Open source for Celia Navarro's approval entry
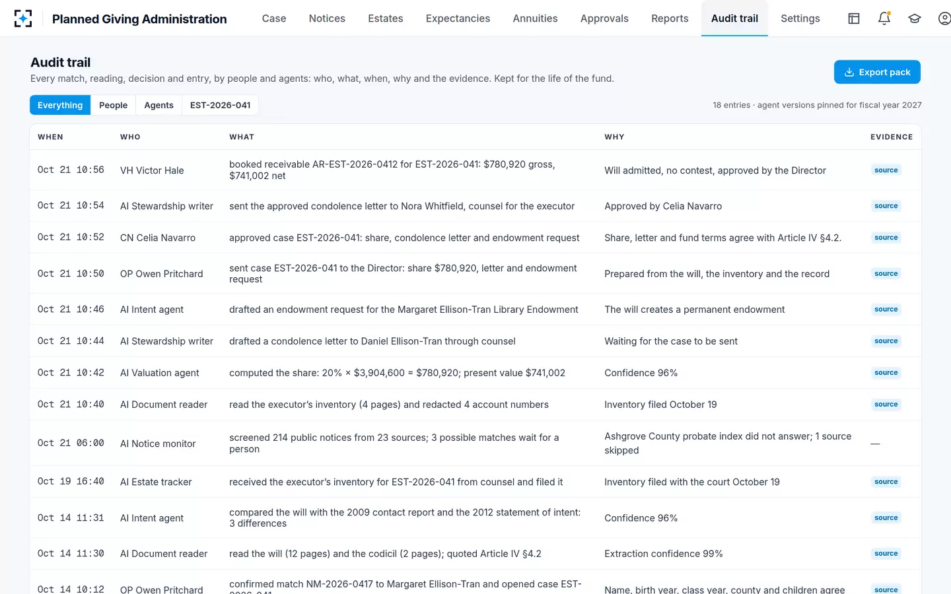The image size is (951, 594). [x=886, y=238]
